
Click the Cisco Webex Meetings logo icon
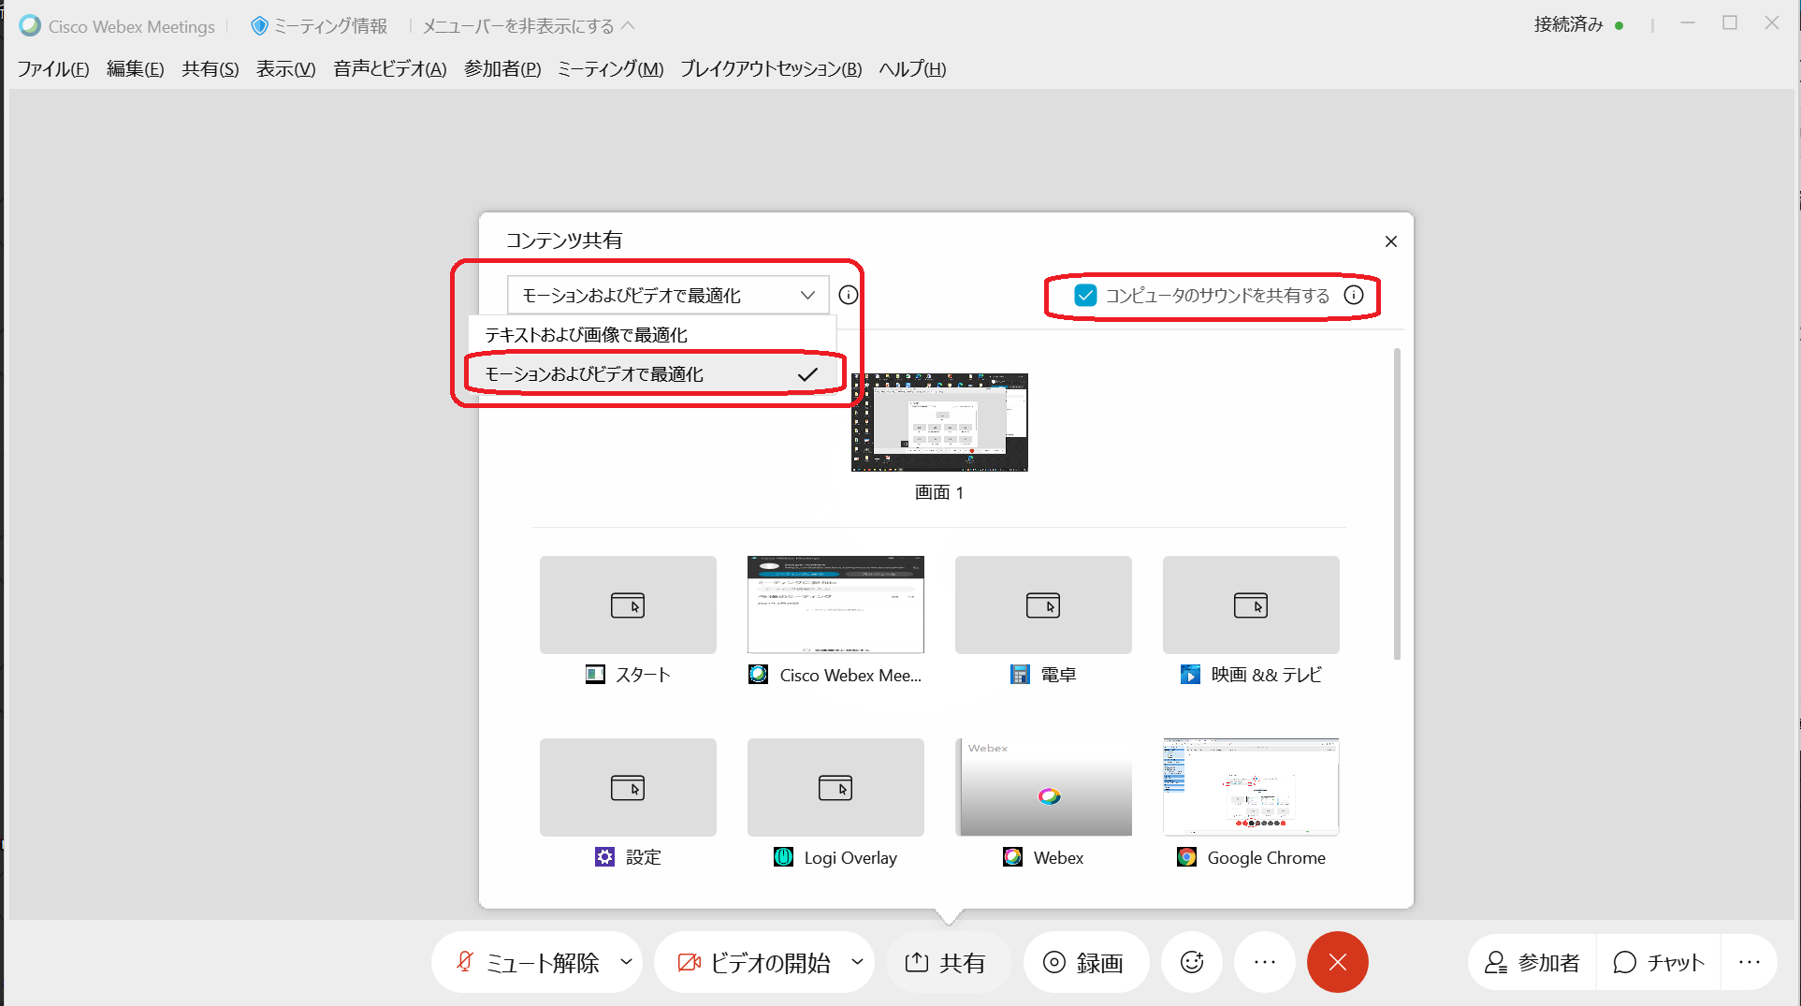tap(30, 25)
